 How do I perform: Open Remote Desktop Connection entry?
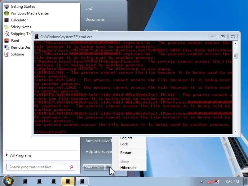[x=17, y=47]
